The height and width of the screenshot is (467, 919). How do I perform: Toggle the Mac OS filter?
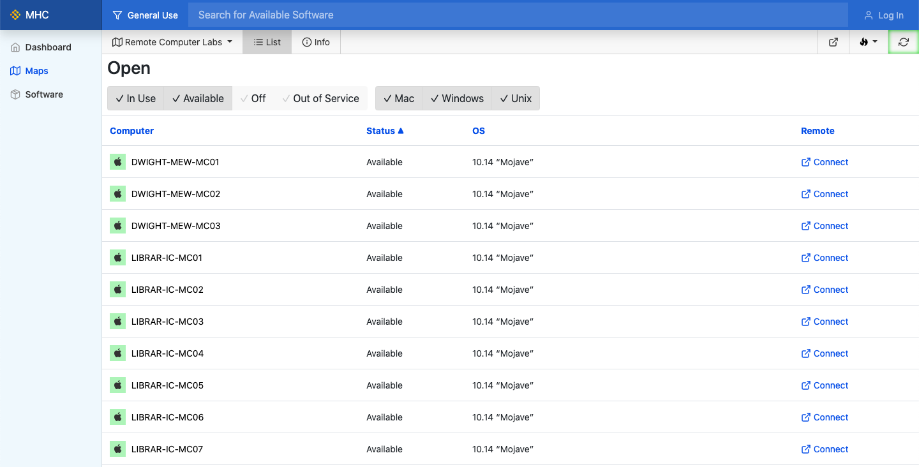coord(399,98)
